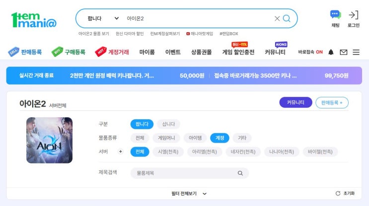Select 바이젤(천족) server
This screenshot has width=369, height=206.
coord(320,152)
